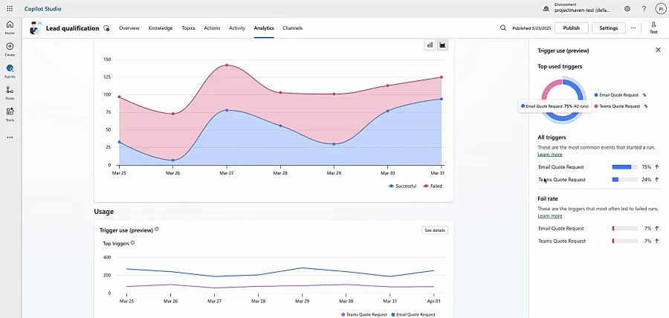Click the See details button
669x318 pixels.
[x=435, y=230]
